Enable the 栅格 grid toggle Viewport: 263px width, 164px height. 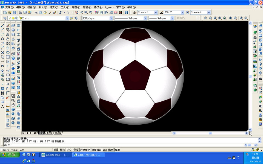tap(62, 150)
